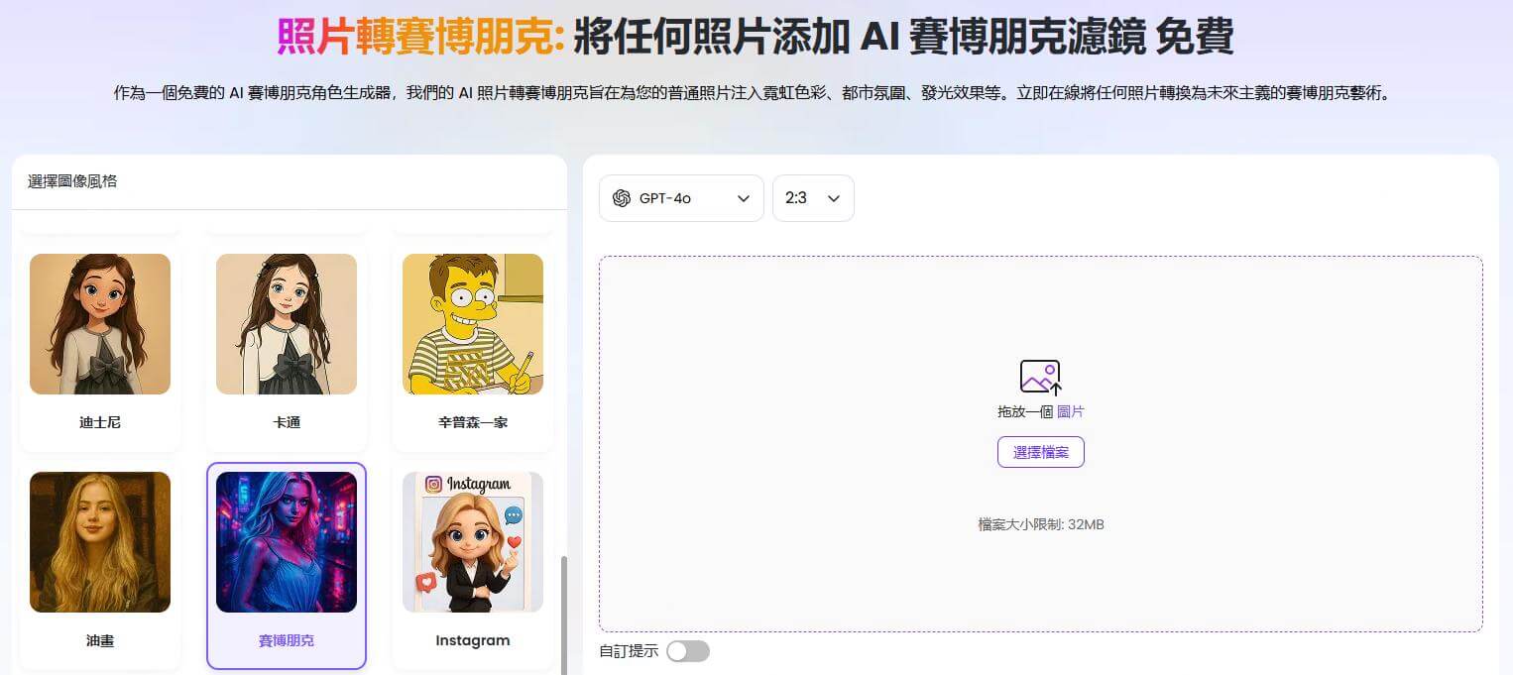
Task: Click the image upload icon
Action: (1040, 378)
